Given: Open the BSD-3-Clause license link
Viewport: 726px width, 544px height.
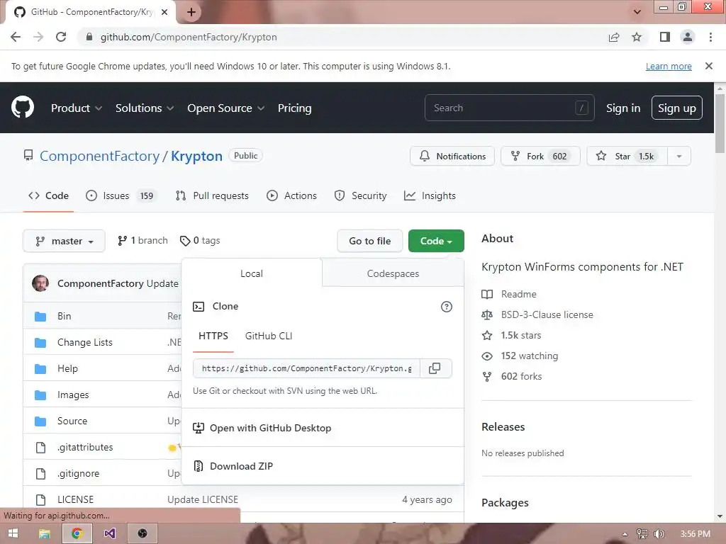Looking at the screenshot, I should (x=537, y=314).
